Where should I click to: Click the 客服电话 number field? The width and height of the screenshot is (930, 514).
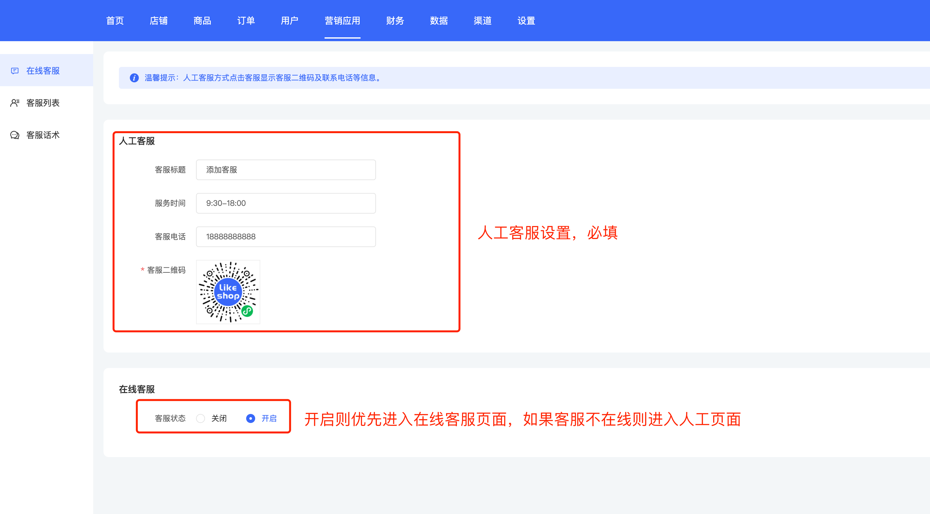click(x=286, y=236)
